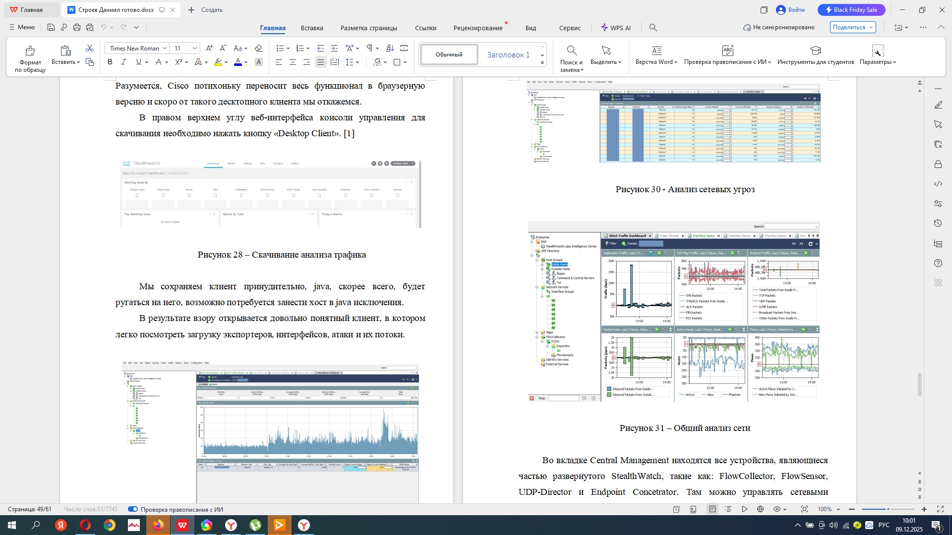
Task: Toggle show paragraph marks
Action: (369, 48)
